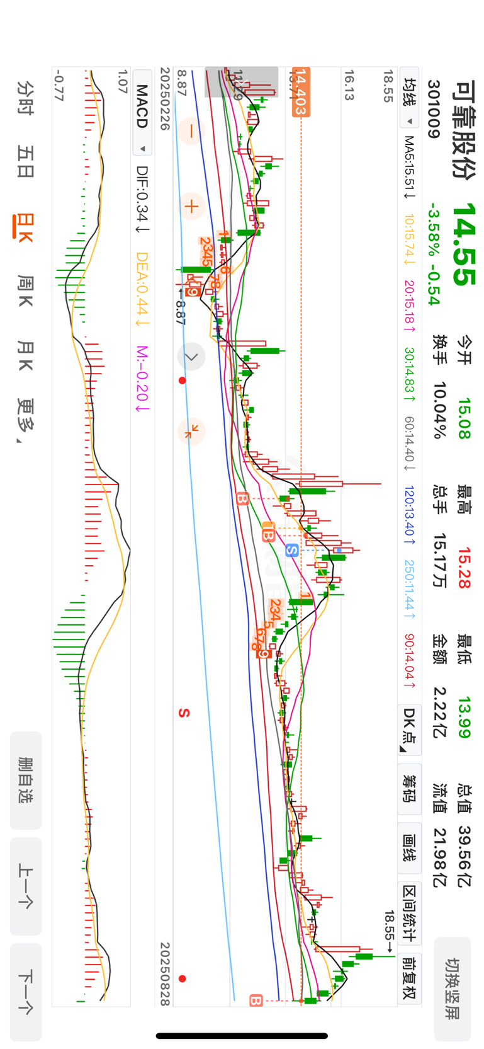Open the MACD indicator dropdown
The image size is (484, 1049).
coord(143,113)
